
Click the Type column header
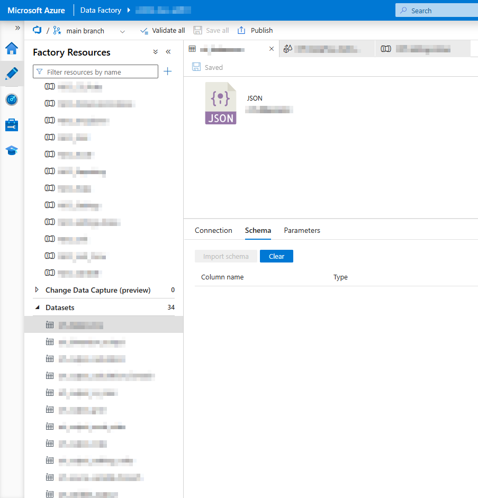click(x=340, y=277)
